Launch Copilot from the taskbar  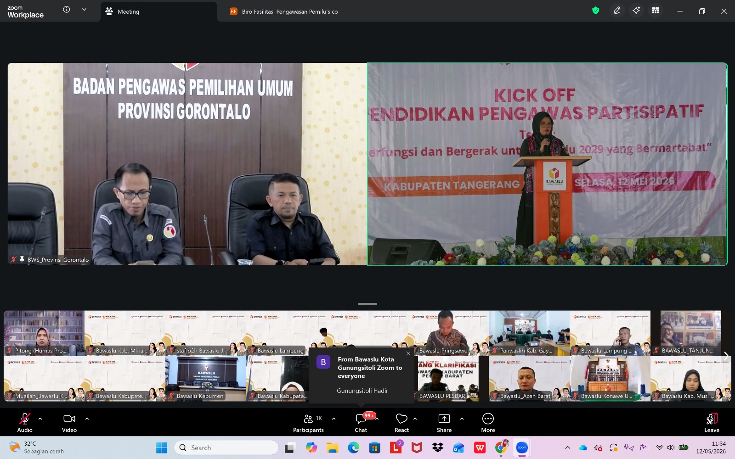point(311,448)
